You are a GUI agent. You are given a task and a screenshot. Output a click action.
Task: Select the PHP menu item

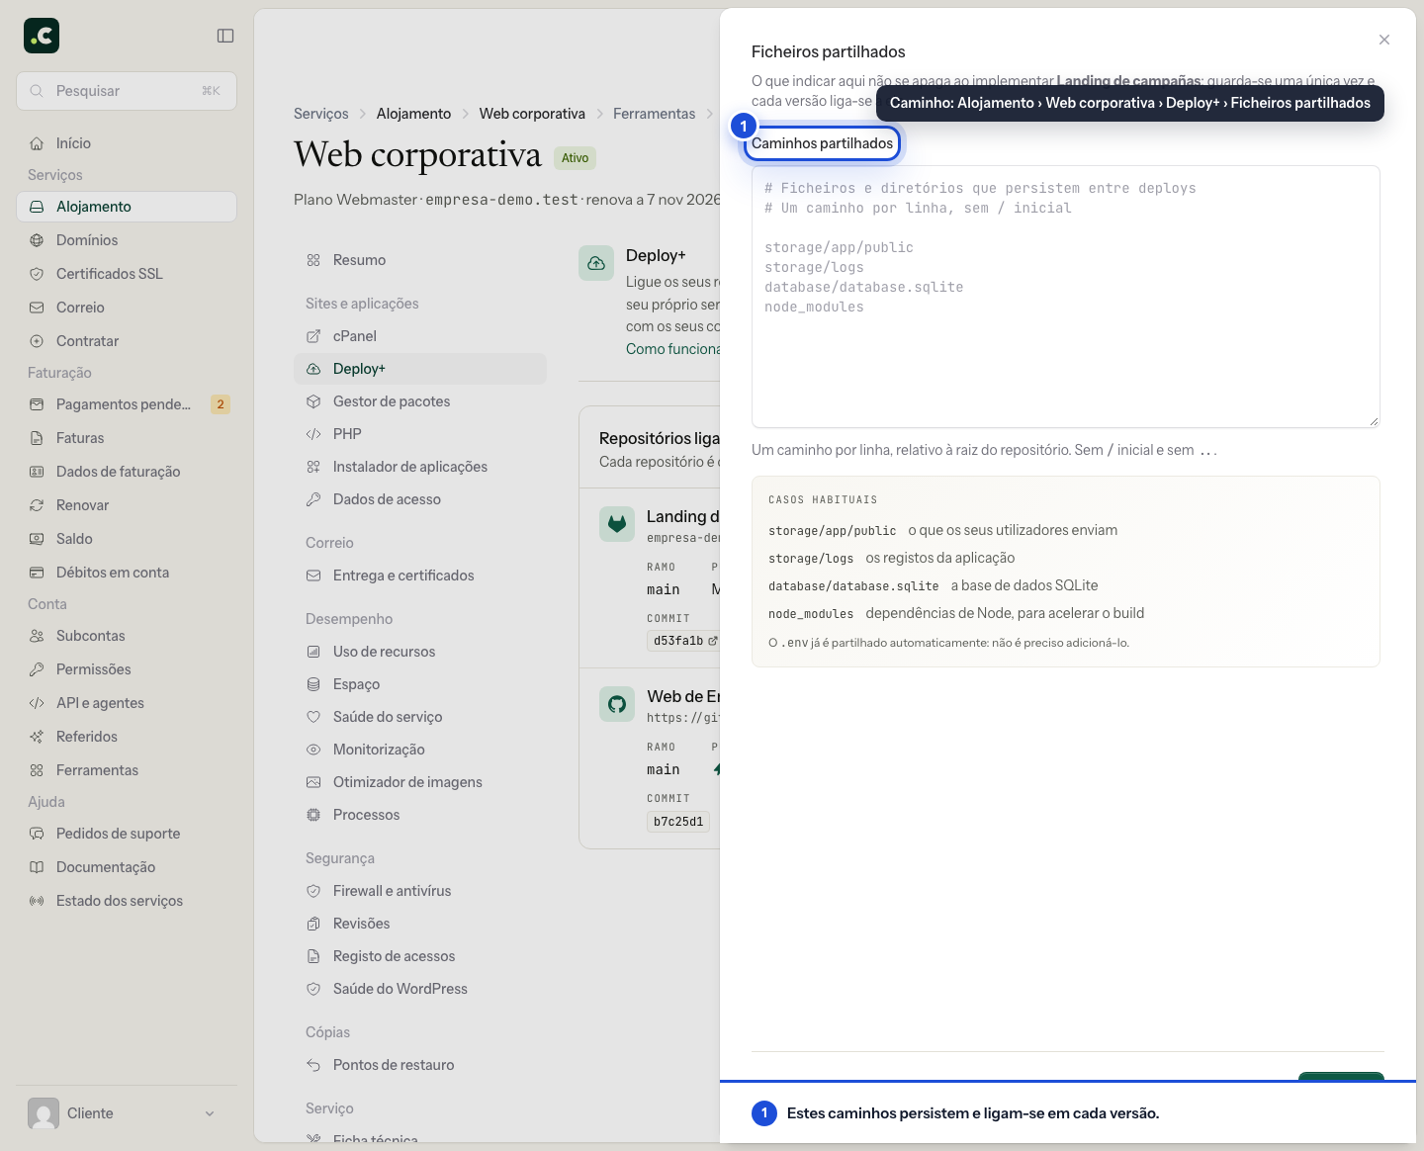click(x=420, y=434)
